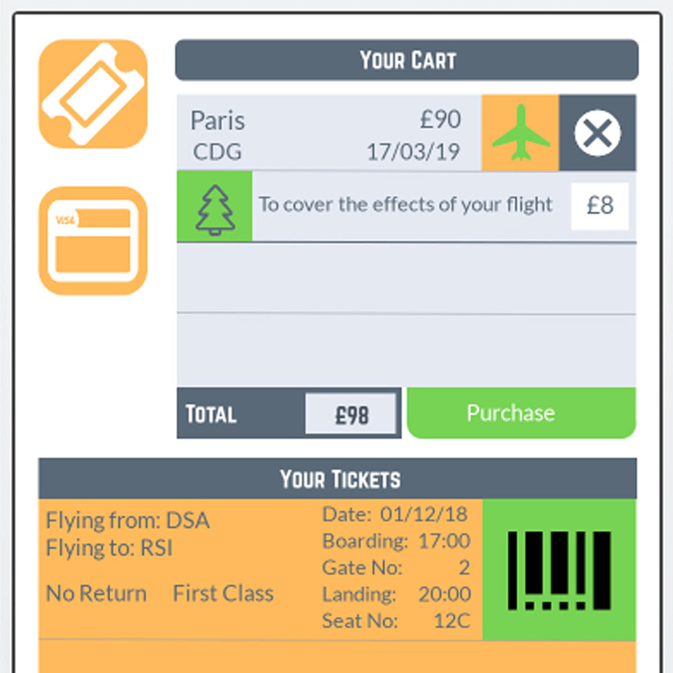Image resolution: width=673 pixels, height=673 pixels.
Task: Click the First Class label on ticket
Action: coord(223,593)
